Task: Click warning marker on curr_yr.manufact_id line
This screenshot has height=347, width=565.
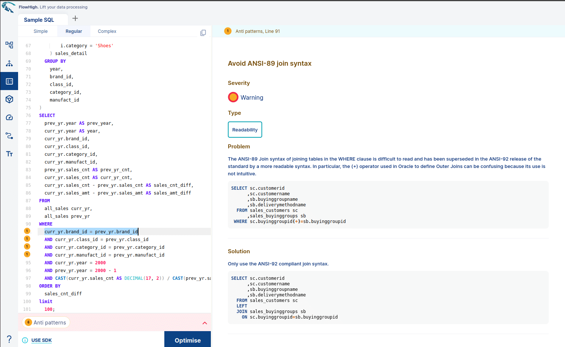Action: point(27,254)
